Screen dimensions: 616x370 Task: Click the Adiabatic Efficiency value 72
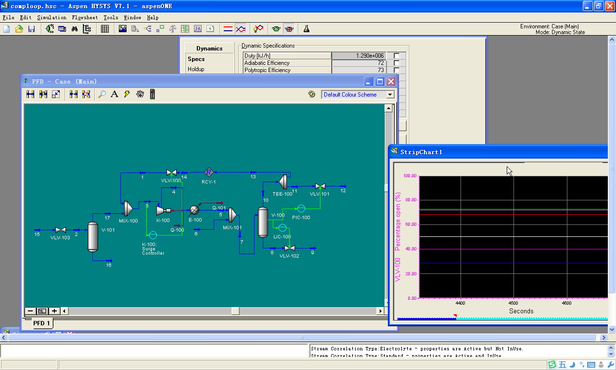tap(359, 63)
